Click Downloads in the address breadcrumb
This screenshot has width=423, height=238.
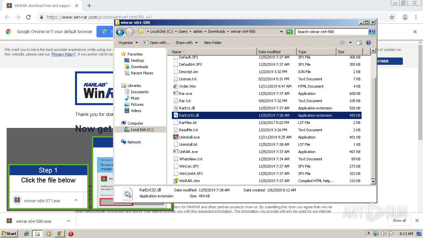pos(216,32)
